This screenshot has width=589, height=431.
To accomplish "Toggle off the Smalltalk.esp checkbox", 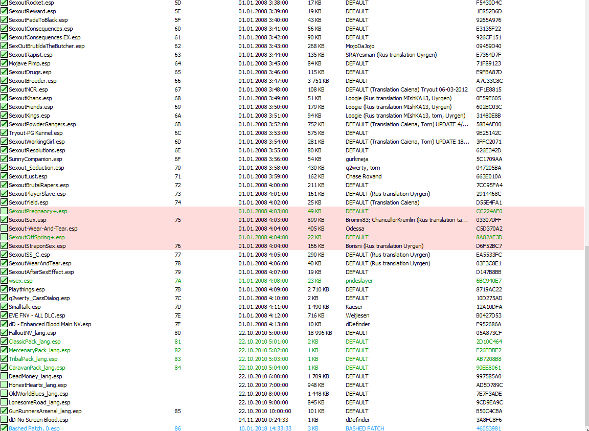I will (4, 307).
